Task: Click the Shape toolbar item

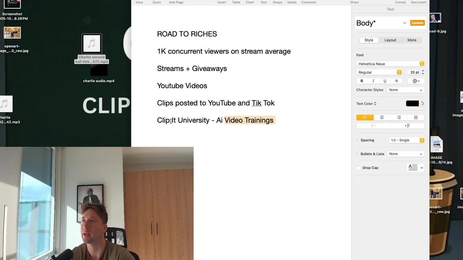Action: [277, 2]
